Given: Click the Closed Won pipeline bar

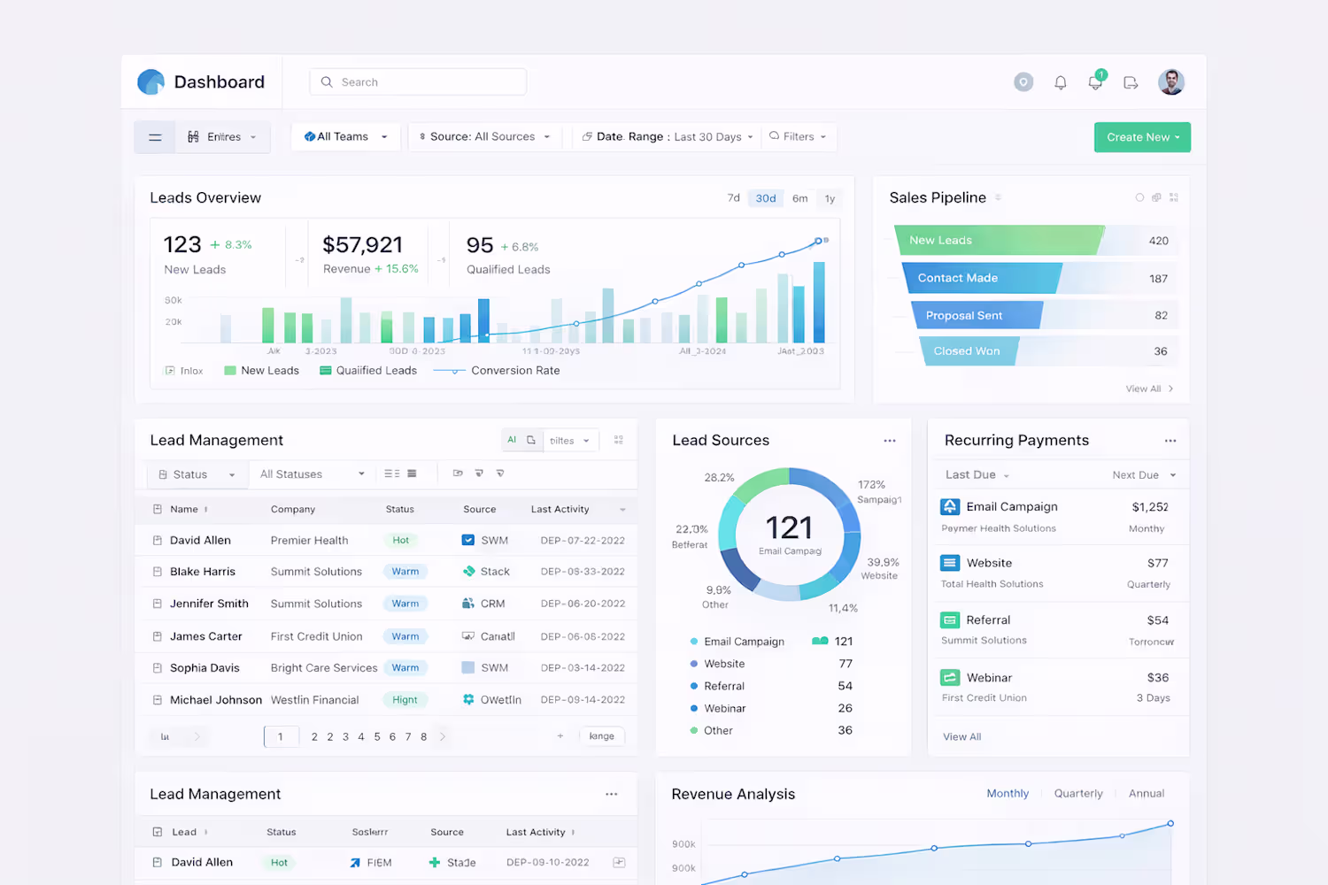Looking at the screenshot, I should tap(969, 351).
